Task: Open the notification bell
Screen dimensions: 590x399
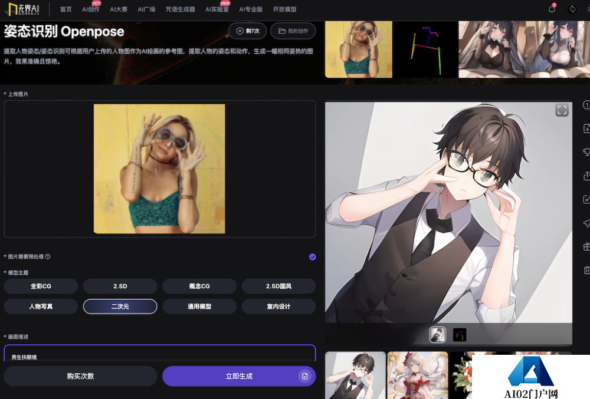Action: [x=552, y=9]
